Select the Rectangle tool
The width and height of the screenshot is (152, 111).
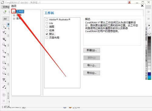(4, 62)
